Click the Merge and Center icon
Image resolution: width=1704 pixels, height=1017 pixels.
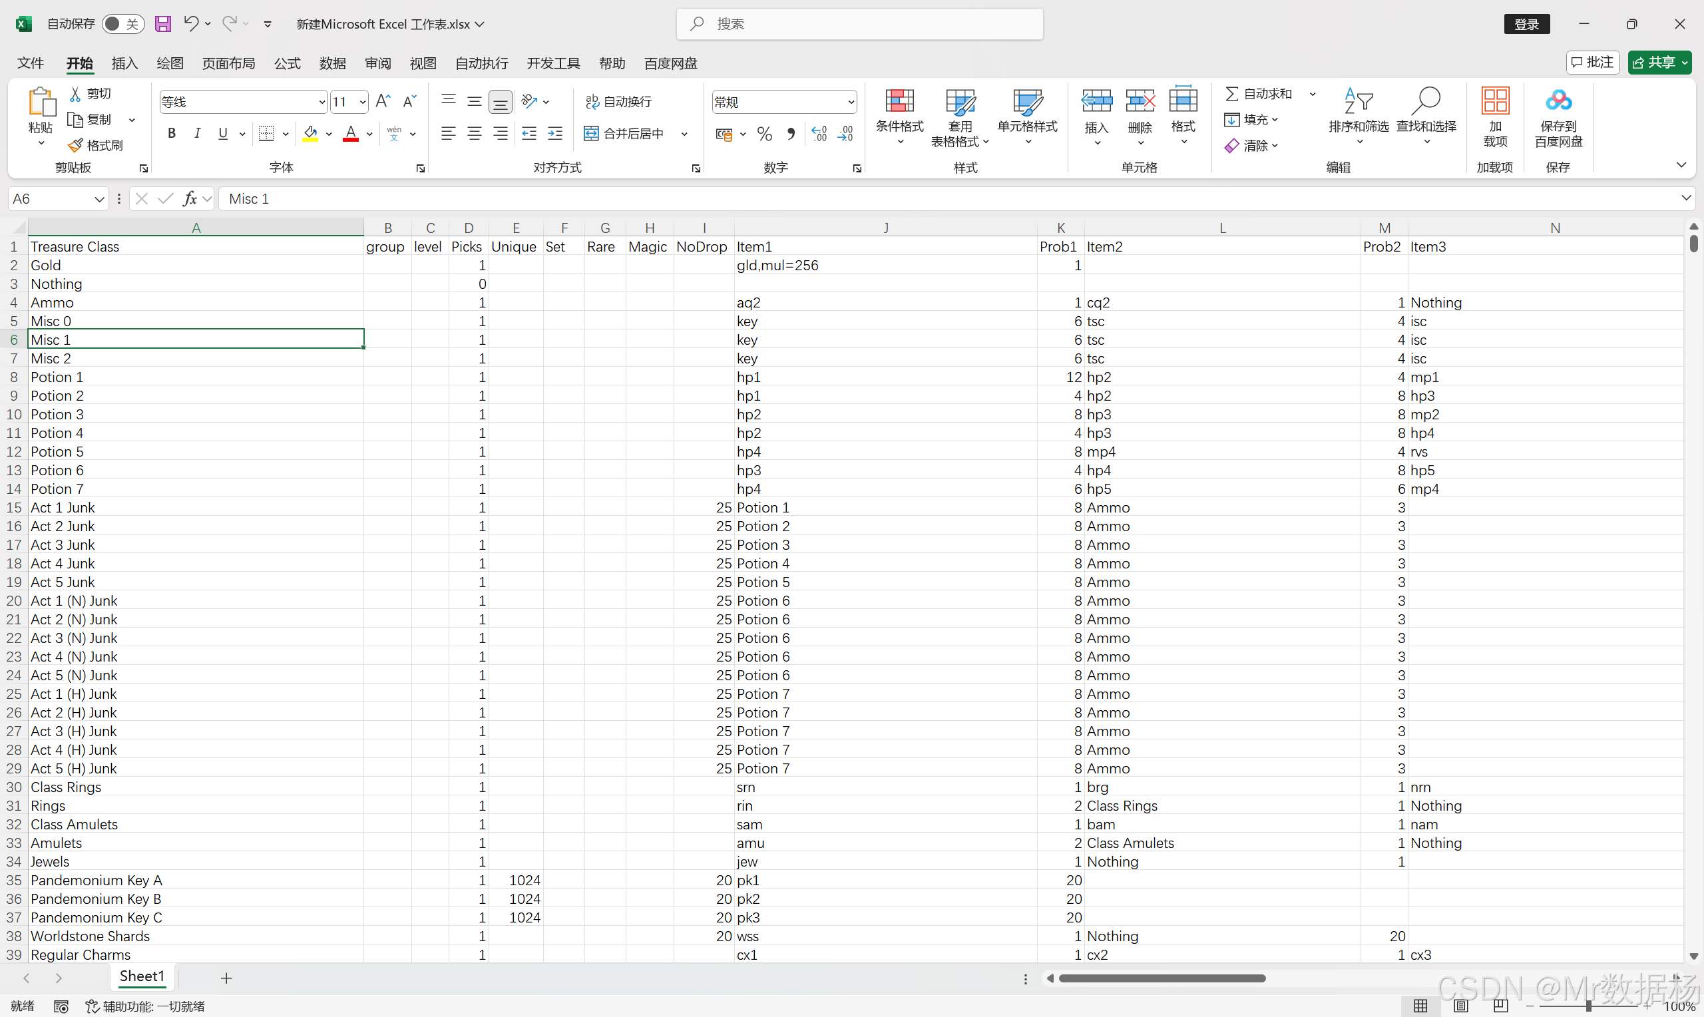[x=590, y=134]
